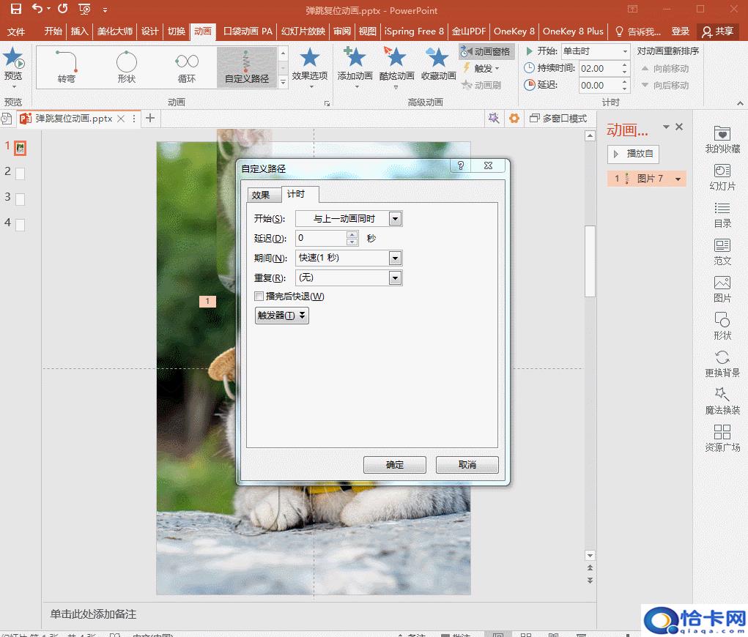Screen dimensions: 748x637
Task: Click the 更换背景 sidebar icon
Action: [x=722, y=363]
